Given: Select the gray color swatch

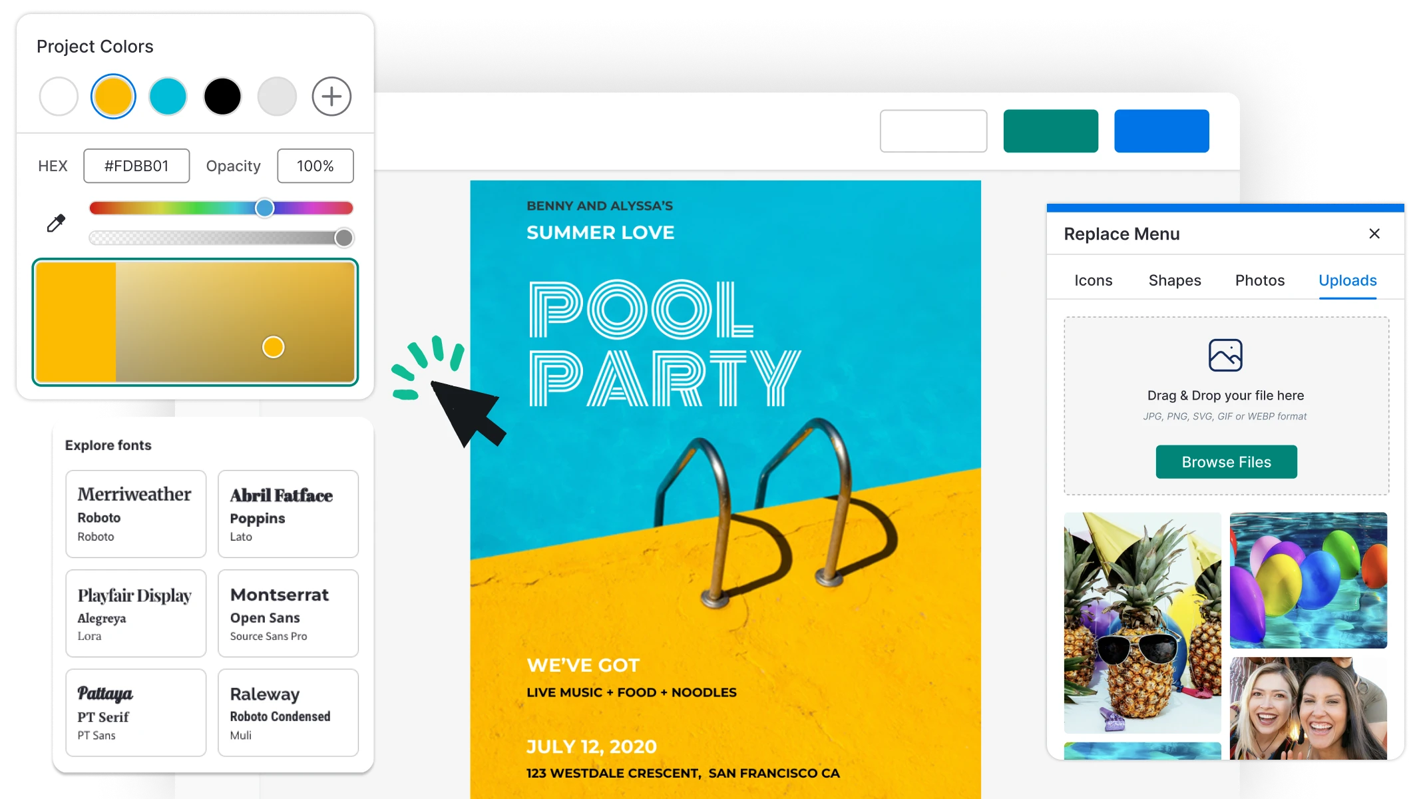Looking at the screenshot, I should pos(276,96).
